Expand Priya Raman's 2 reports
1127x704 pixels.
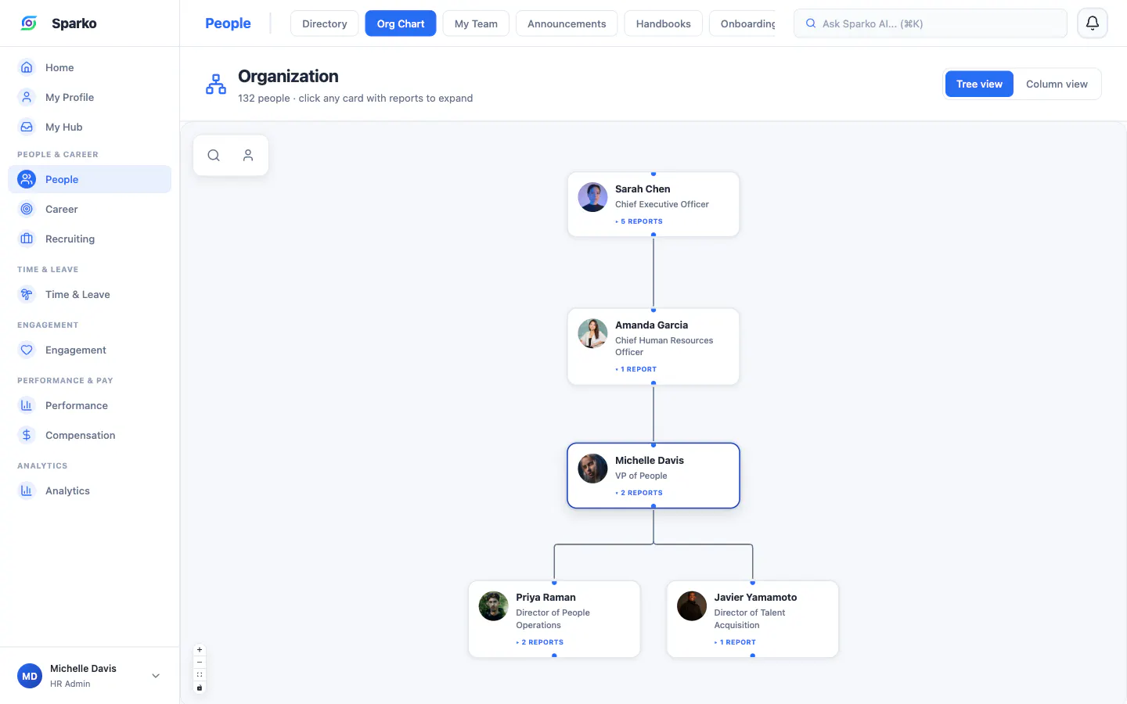click(540, 642)
